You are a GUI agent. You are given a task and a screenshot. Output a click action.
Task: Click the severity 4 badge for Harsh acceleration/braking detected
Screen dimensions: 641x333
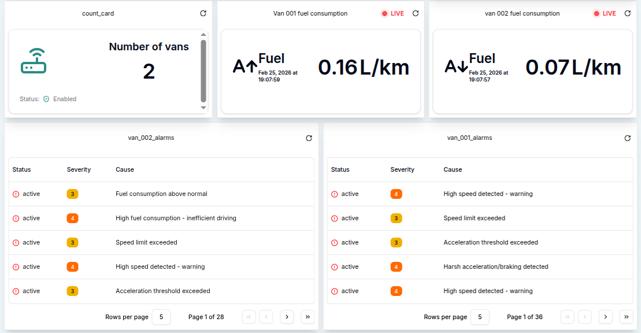click(396, 267)
